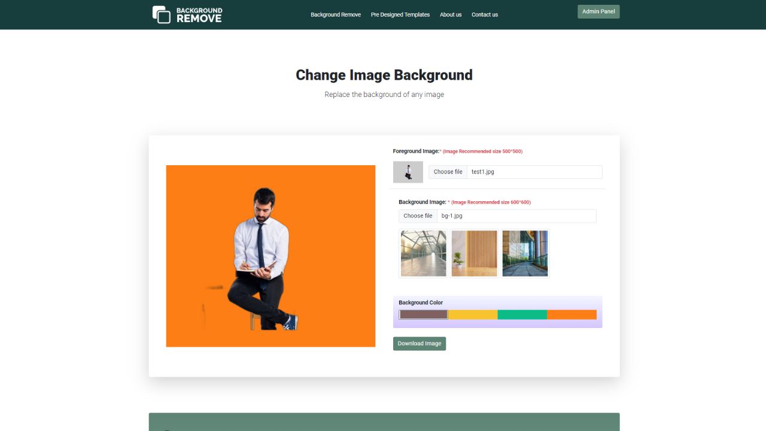Click the Admin Panel button
Image resolution: width=766 pixels, height=431 pixels.
click(x=598, y=11)
